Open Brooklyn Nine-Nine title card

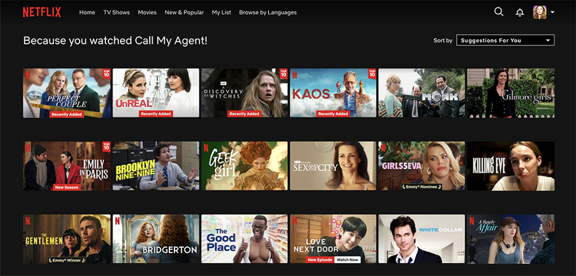click(156, 166)
